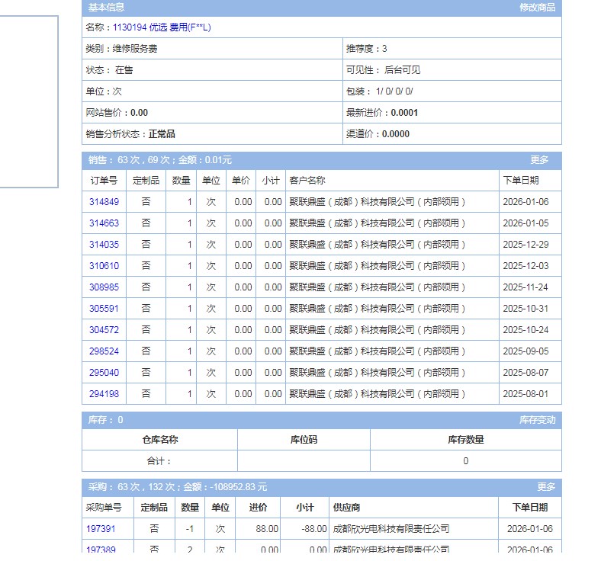Viewport: 601px width, 561px height.
Task: Open sales order 308985
Action: [104, 287]
